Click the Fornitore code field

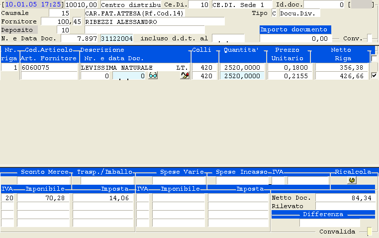[62, 22]
